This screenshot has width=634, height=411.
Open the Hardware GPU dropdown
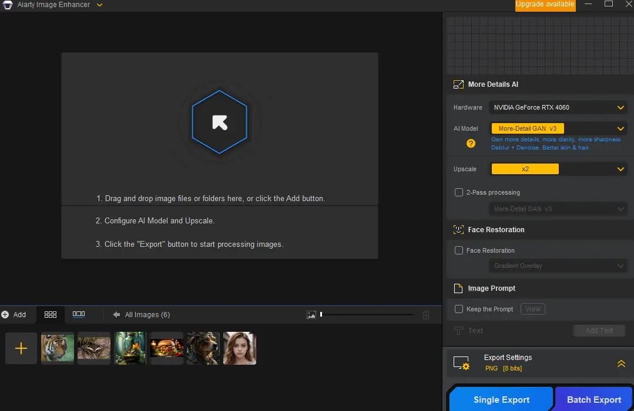pos(558,107)
